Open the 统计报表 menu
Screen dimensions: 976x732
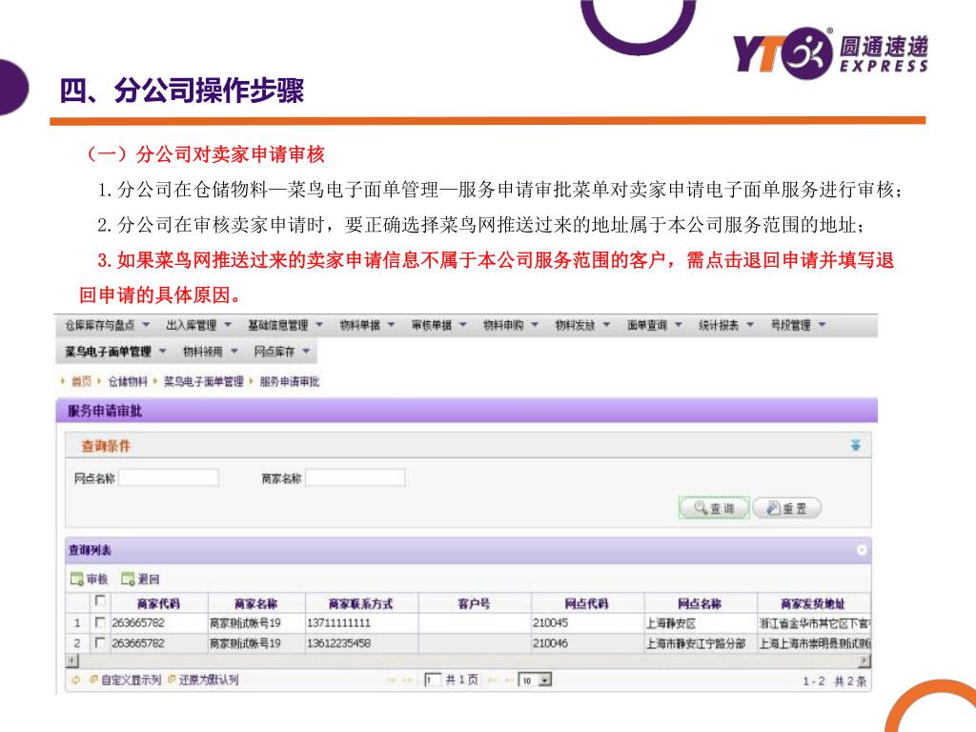click(725, 325)
